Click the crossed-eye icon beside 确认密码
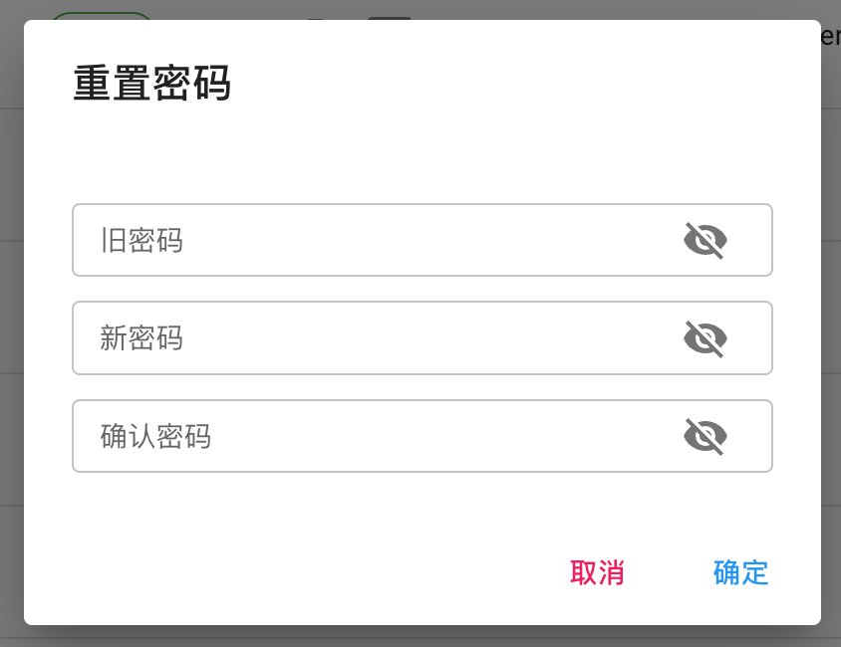The image size is (841, 647). coord(705,437)
